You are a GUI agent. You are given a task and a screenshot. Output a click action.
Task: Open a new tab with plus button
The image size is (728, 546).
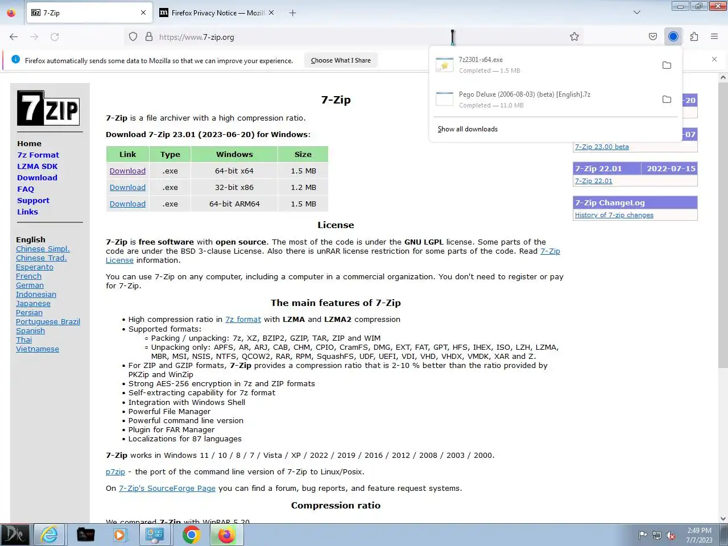[292, 13]
